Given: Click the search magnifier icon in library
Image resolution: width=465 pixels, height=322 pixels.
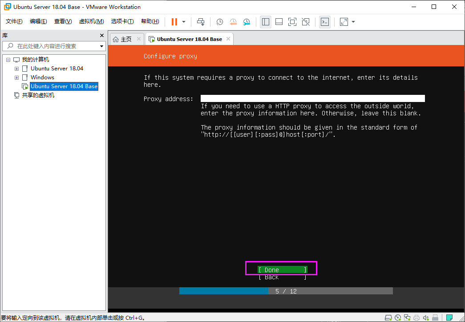Looking at the screenshot, I should point(10,46).
